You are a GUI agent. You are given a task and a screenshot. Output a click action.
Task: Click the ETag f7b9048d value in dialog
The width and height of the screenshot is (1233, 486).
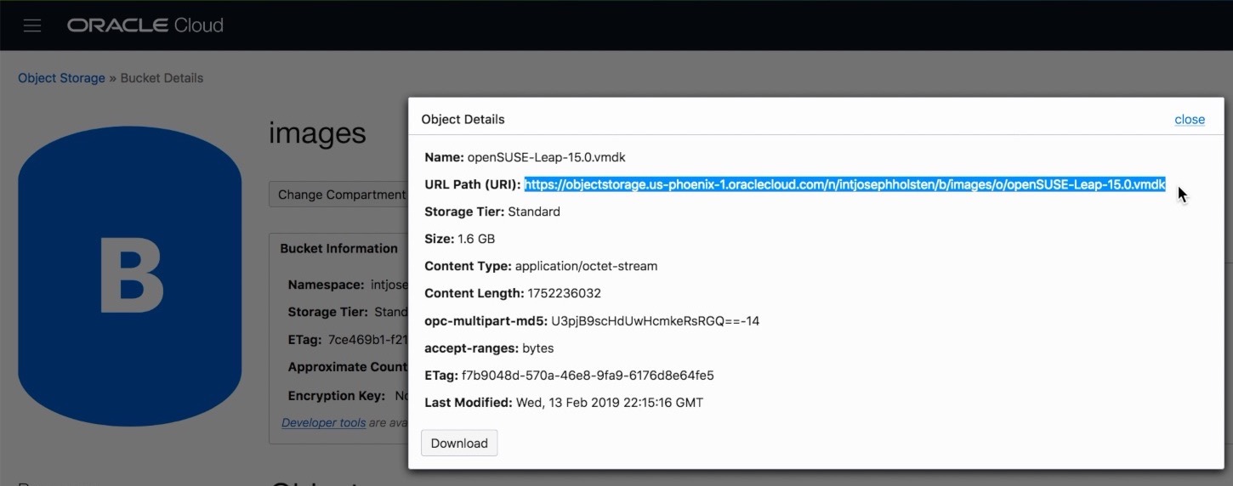(588, 376)
